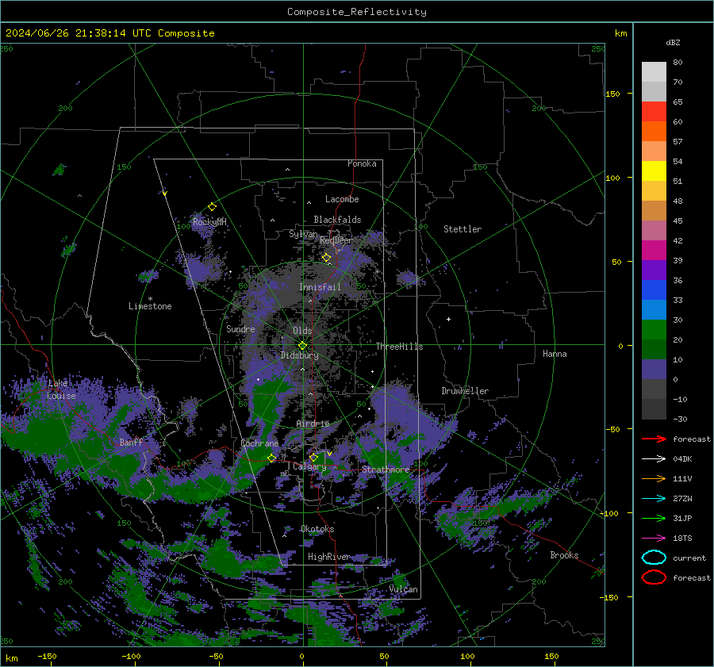Click the red forecast arrow in legend
This screenshot has height=667, width=714.
654,439
